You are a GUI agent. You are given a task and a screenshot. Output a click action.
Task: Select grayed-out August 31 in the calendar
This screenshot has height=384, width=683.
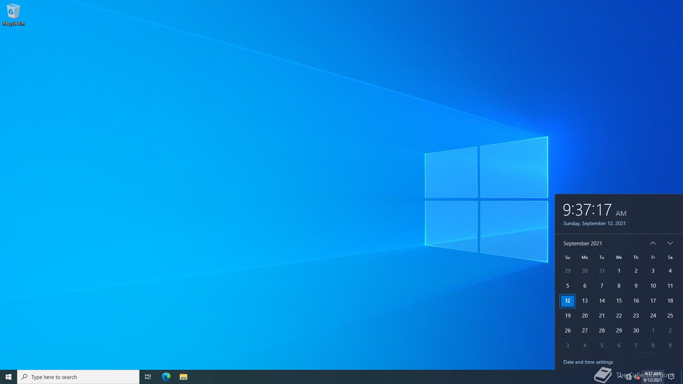(602, 271)
